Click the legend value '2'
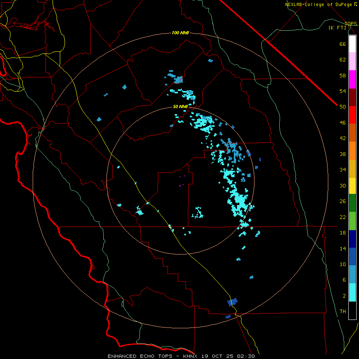359x359 pixels. coord(344,296)
